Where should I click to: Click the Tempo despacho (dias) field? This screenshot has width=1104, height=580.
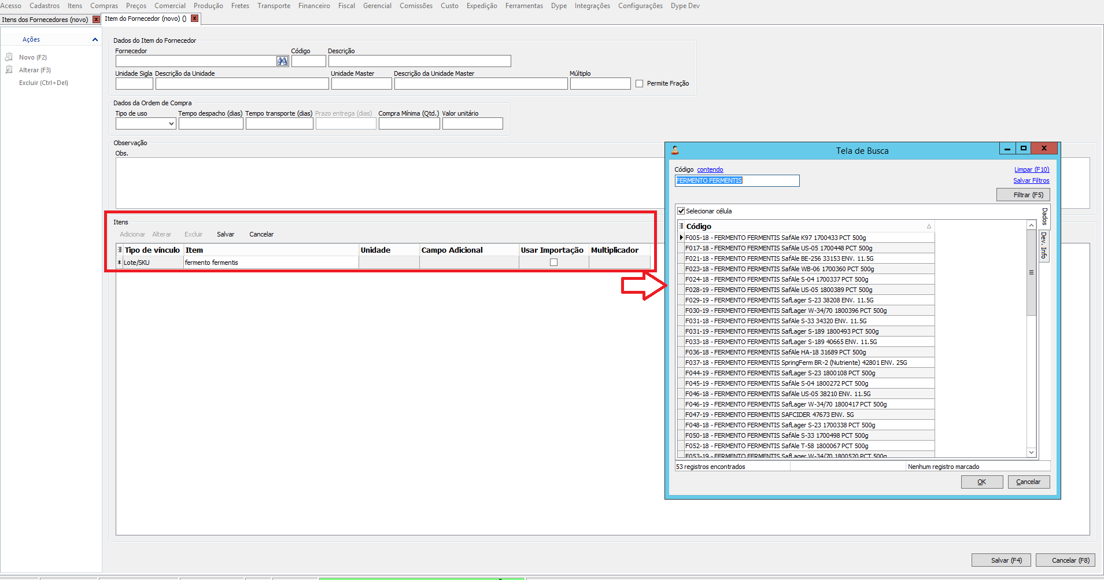pyautogui.click(x=211, y=124)
